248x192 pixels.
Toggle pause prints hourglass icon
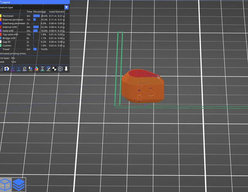coord(42,69)
